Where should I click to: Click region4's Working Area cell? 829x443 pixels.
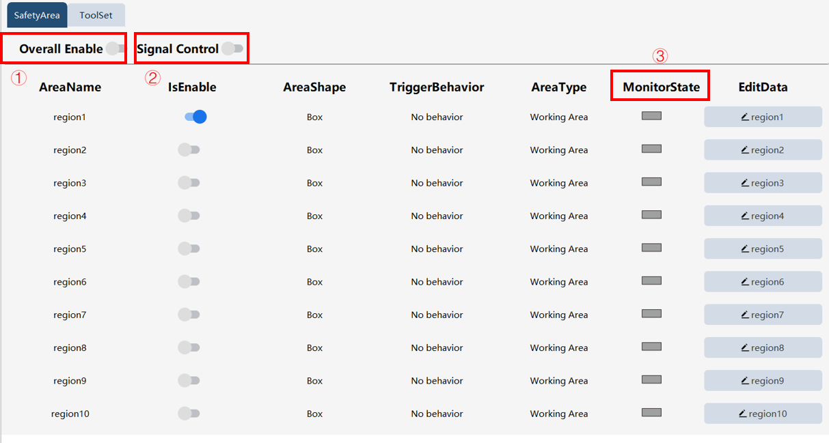(559, 216)
